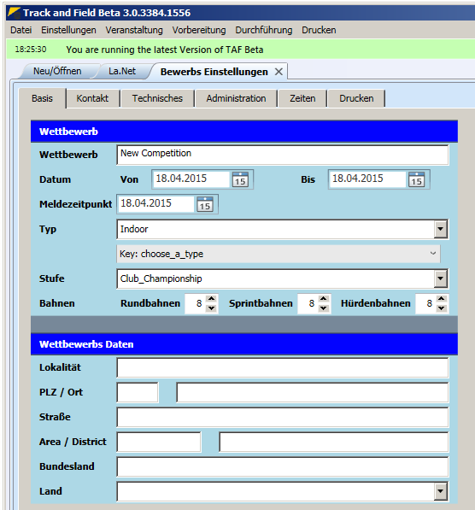Expand the Typ dropdown showing Indoor
Viewport: 475px width, 510px height.
[440, 229]
